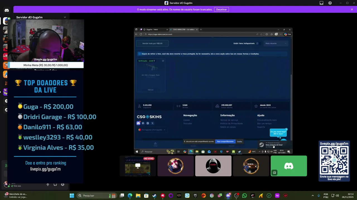This screenshot has height=200, width=357.
Task: Click Parar compartilhamento button
Action: pos(225,141)
